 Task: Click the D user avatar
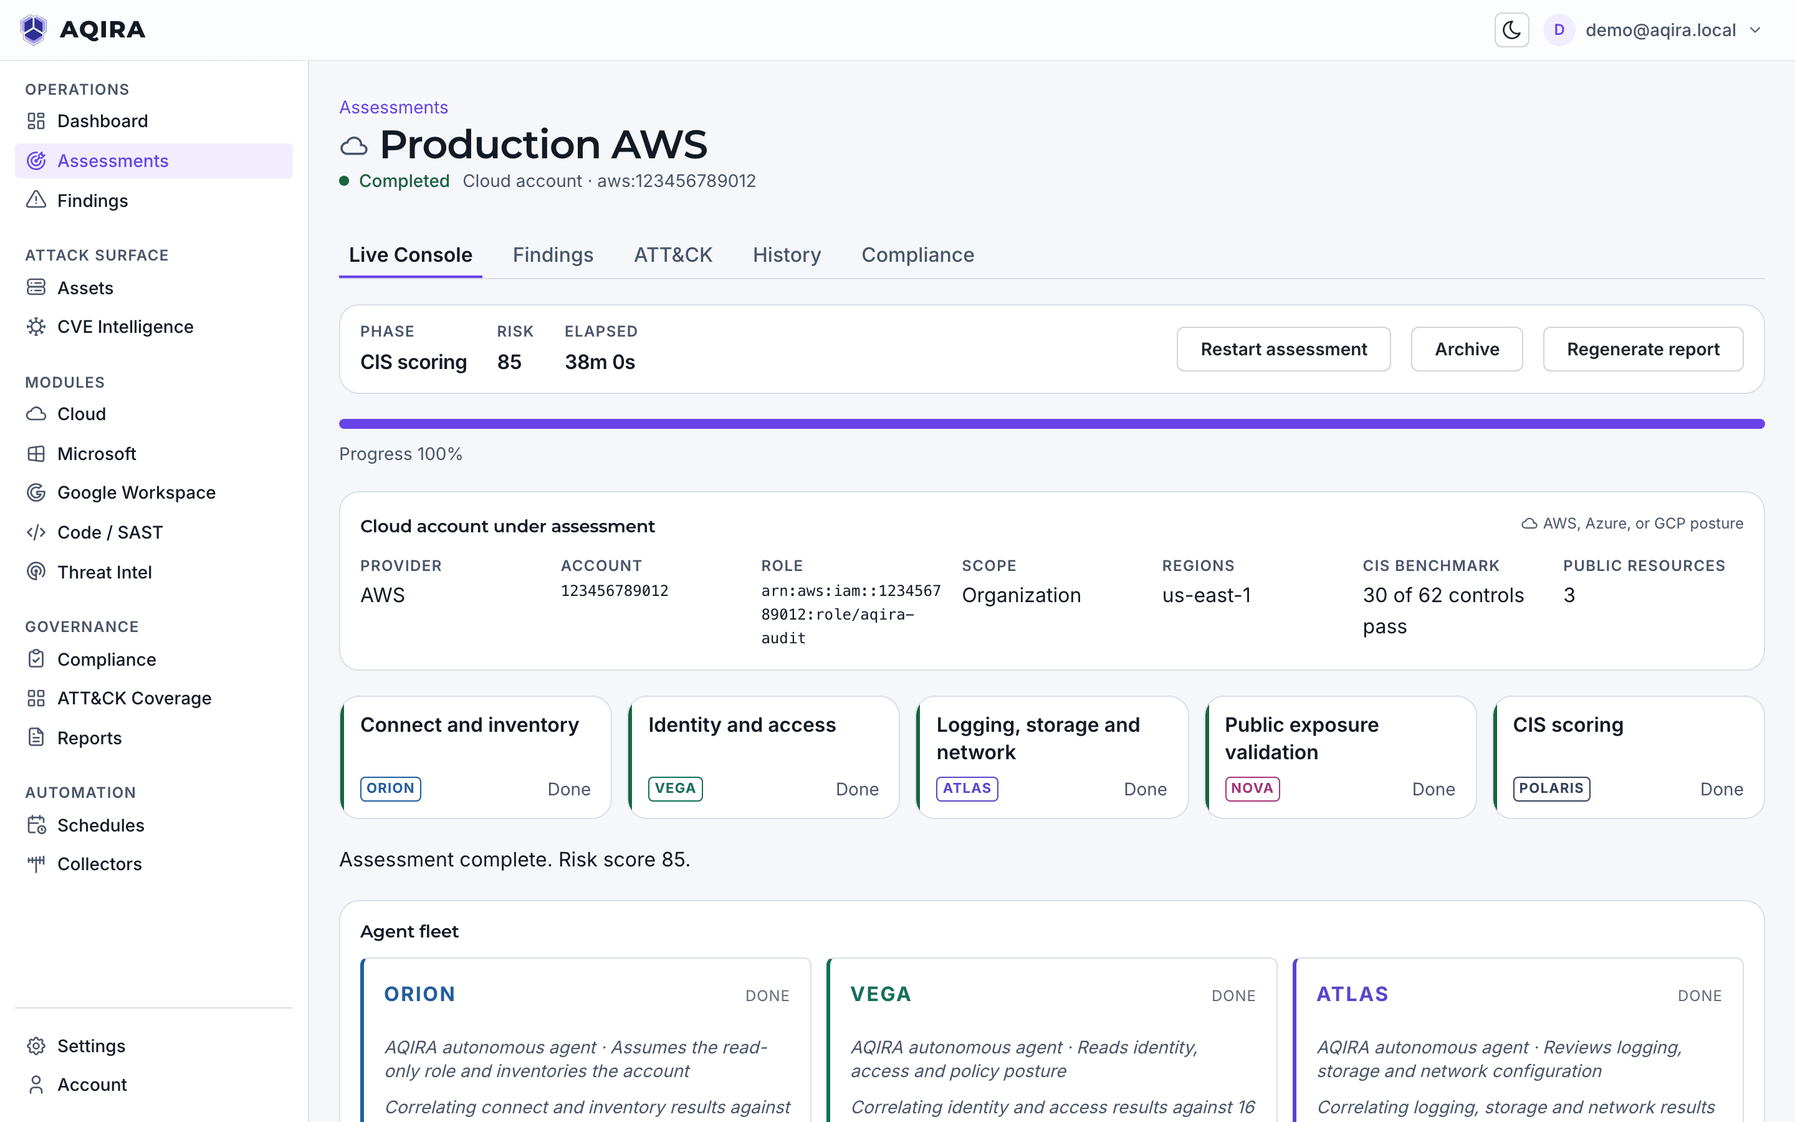(x=1558, y=30)
